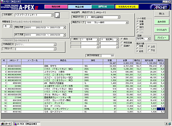Switch to the 特売分析 pink tab
Viewport: 172px width, 126px height.
pyautogui.click(x=56, y=7)
